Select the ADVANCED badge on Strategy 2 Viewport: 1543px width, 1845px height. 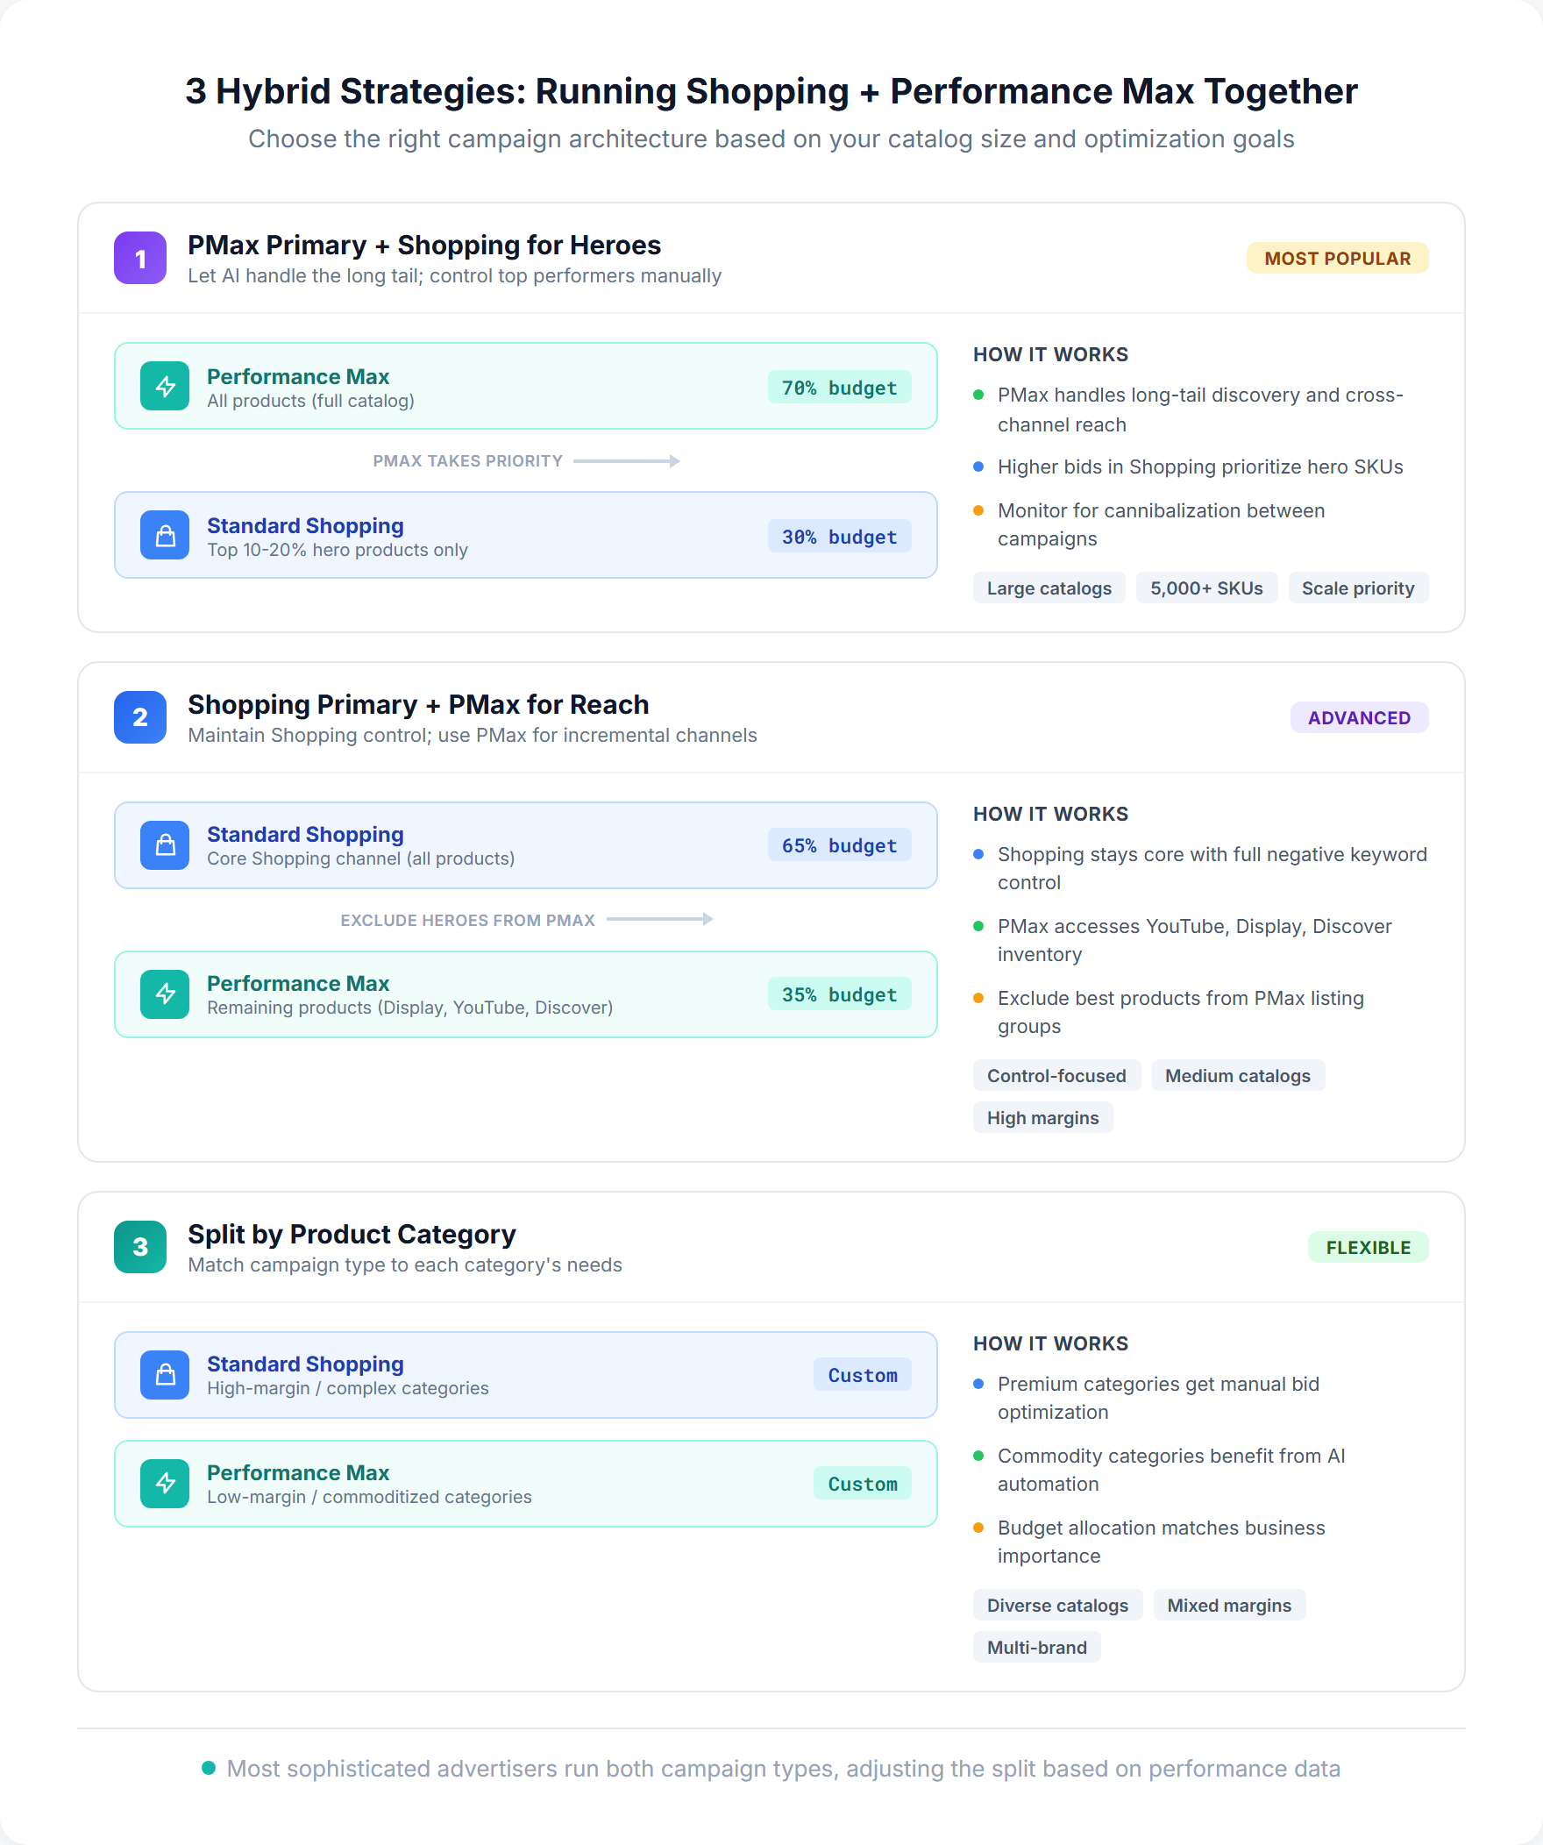tap(1359, 717)
